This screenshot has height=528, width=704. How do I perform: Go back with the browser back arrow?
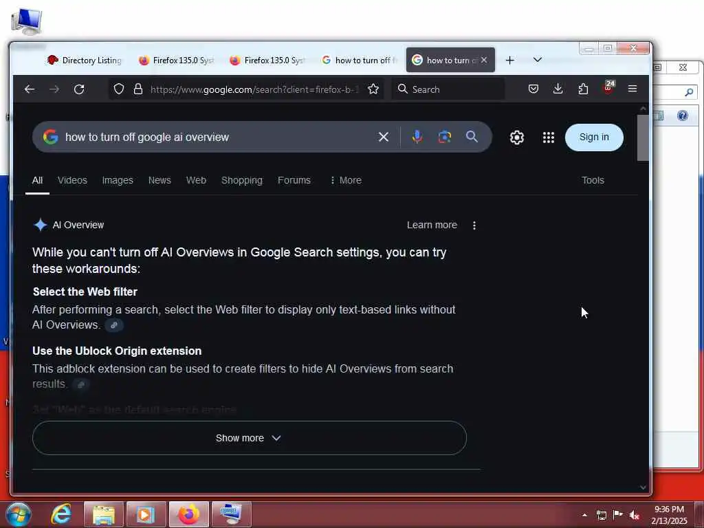pyautogui.click(x=30, y=89)
